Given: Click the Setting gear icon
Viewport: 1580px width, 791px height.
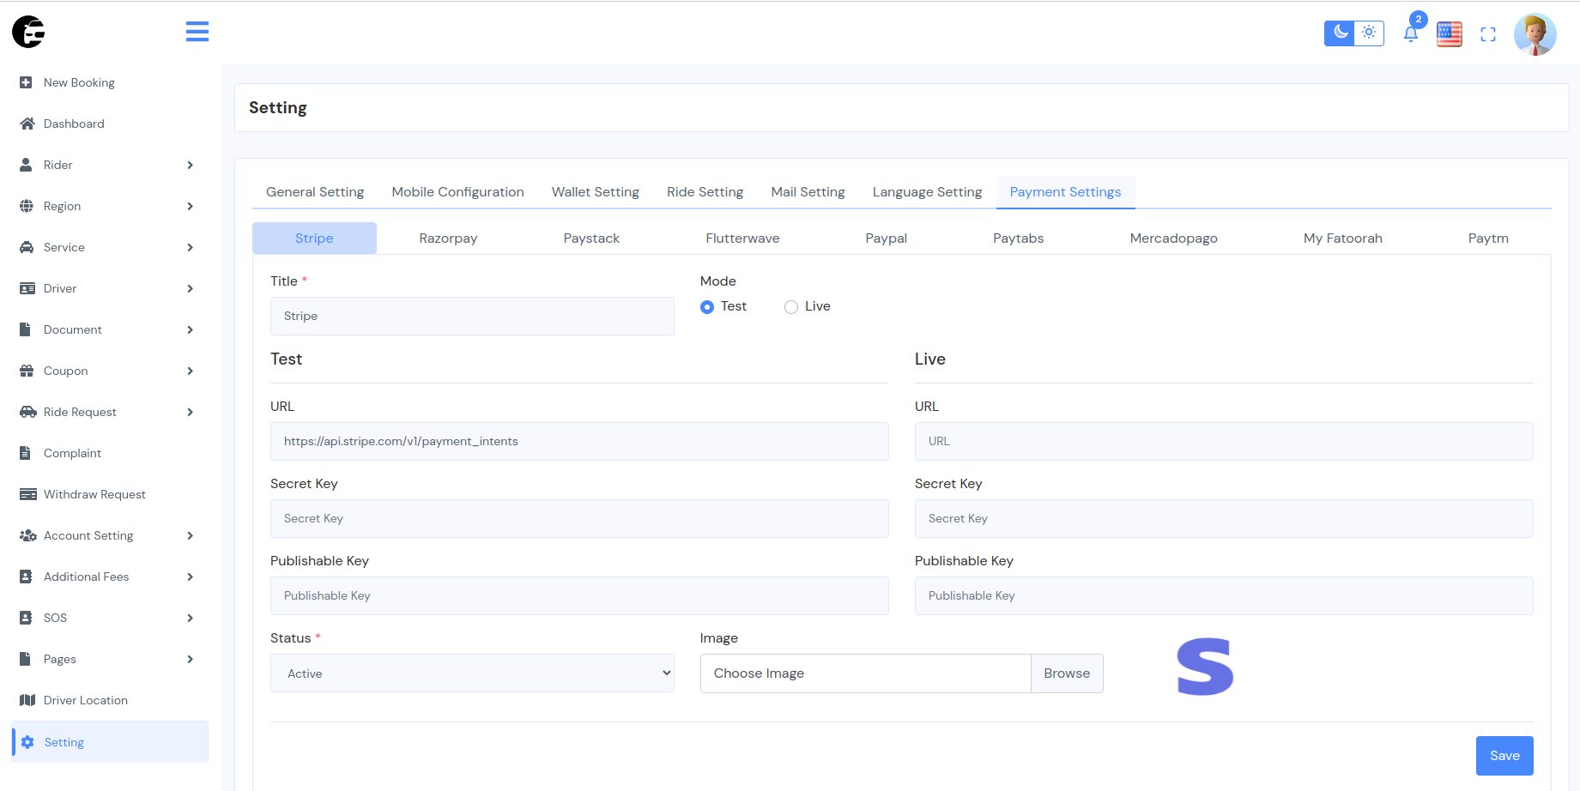Looking at the screenshot, I should pos(27,742).
